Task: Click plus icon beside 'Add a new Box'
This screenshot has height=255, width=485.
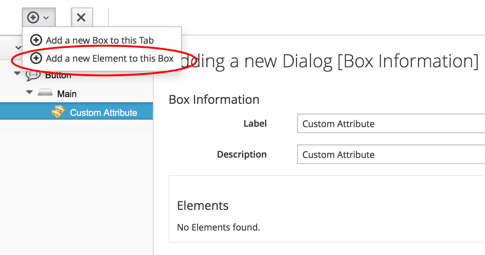Action: pyautogui.click(x=36, y=40)
